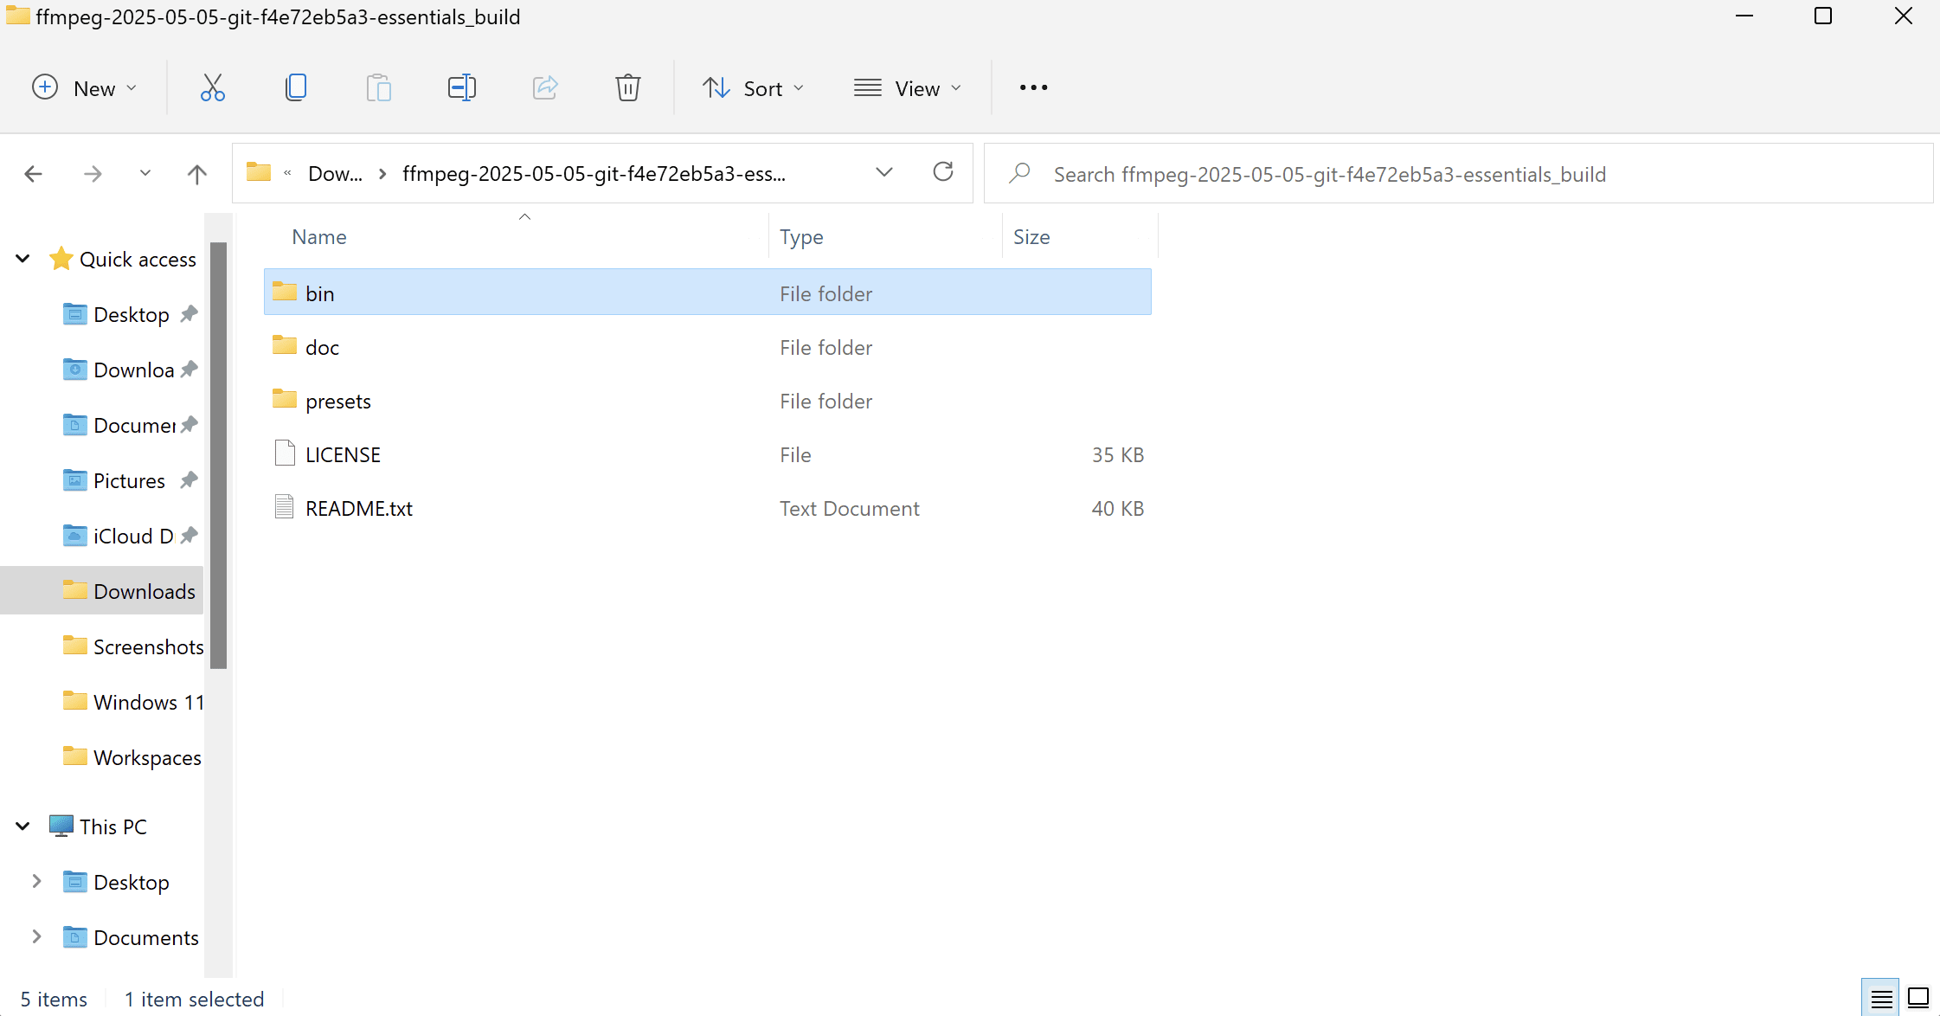
Task: Go back with the left arrow
Action: (x=33, y=174)
